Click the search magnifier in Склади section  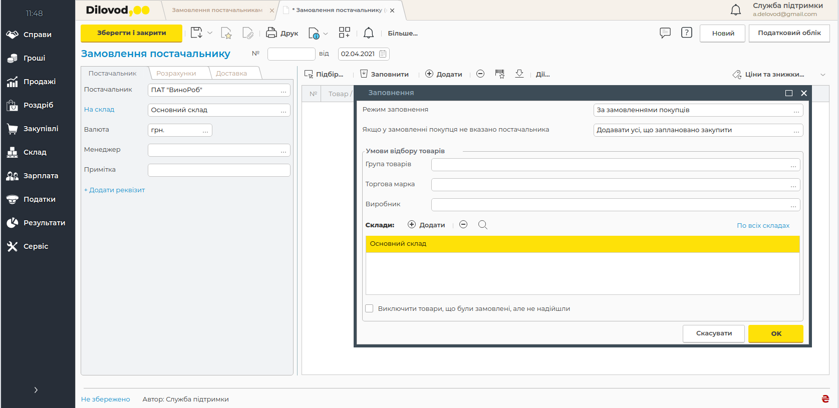(482, 225)
